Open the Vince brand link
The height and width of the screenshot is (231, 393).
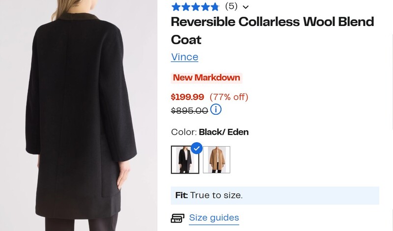pyautogui.click(x=185, y=57)
